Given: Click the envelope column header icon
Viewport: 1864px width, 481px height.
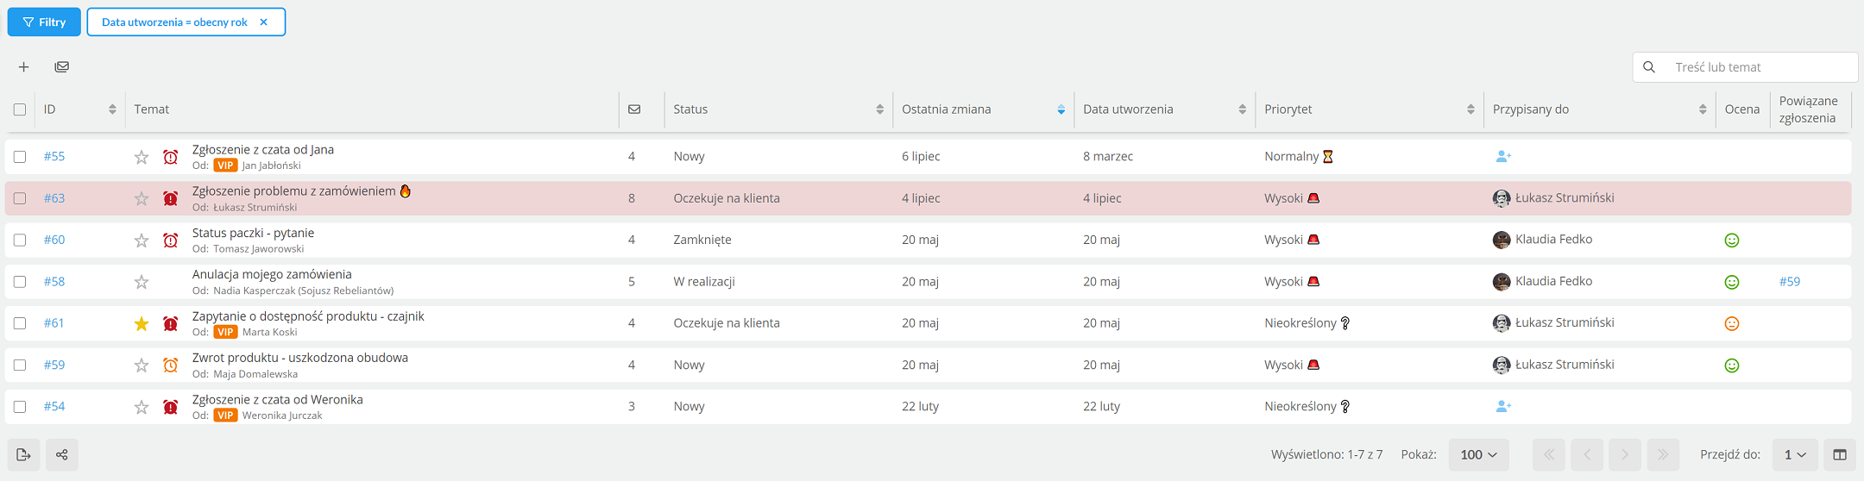Looking at the screenshot, I should (x=634, y=109).
